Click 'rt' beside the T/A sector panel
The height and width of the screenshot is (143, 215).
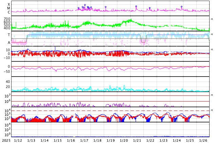(212, 34)
